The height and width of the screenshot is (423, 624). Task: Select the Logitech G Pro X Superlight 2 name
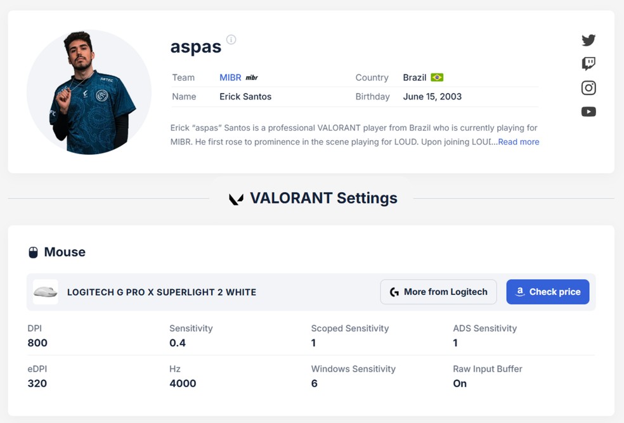[162, 292]
